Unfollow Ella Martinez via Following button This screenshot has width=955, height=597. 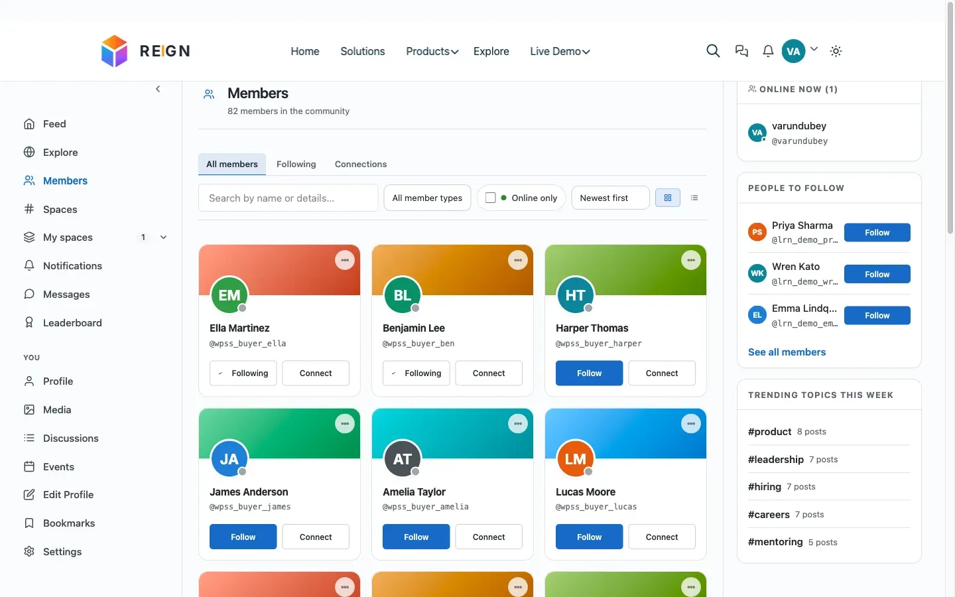[243, 373]
